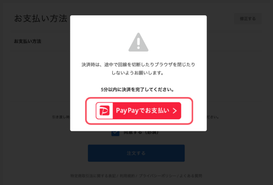This screenshot has height=185, width=273.
Task: Open the プライバシーポリシー footer link
Action: (157, 176)
